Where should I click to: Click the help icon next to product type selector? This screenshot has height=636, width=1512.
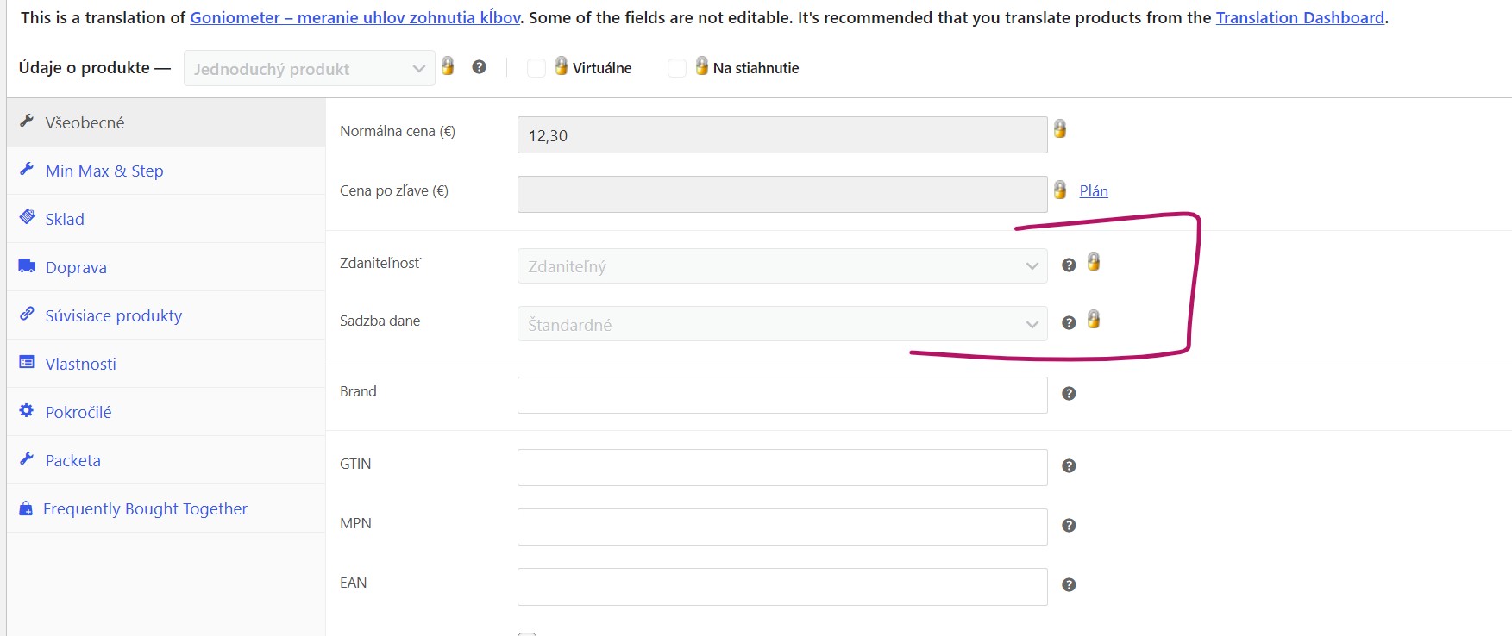[480, 67]
